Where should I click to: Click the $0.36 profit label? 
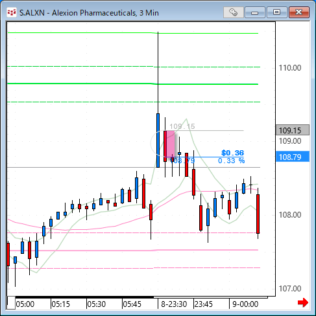click(x=233, y=153)
